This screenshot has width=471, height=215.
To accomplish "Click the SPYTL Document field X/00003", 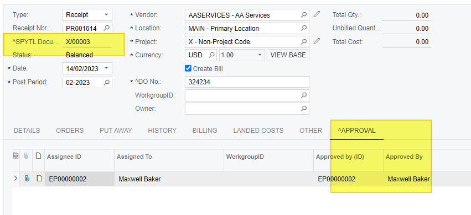I will tap(87, 42).
